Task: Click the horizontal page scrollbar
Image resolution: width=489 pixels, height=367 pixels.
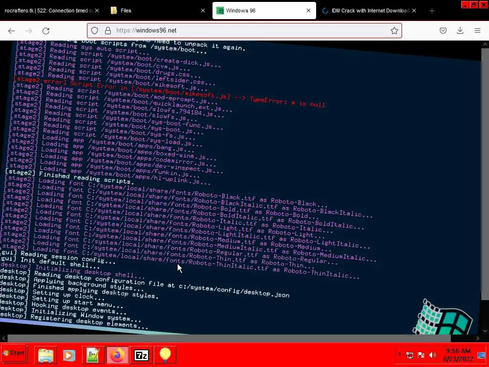Action: click(x=229, y=338)
